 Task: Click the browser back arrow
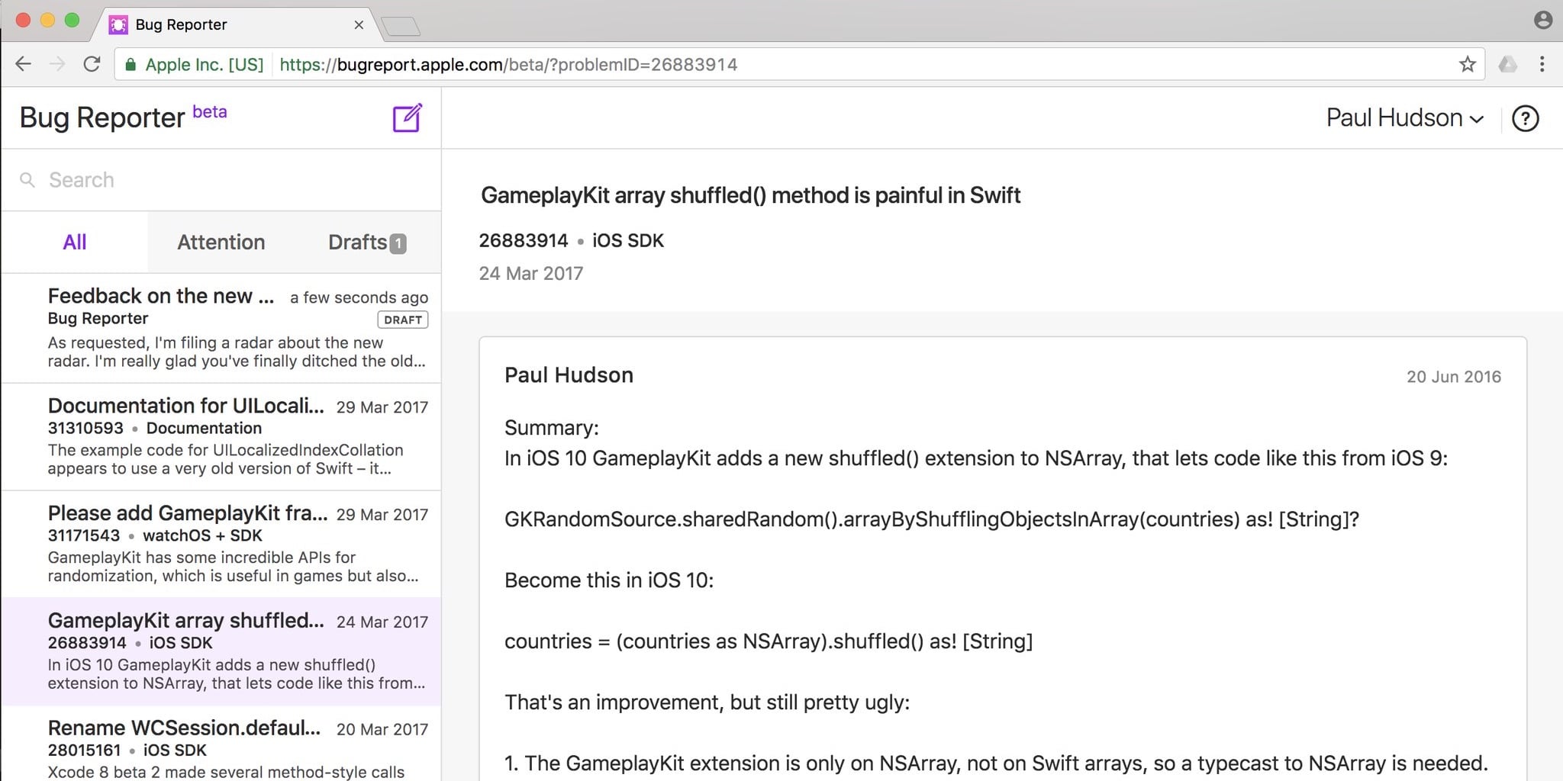coord(24,65)
